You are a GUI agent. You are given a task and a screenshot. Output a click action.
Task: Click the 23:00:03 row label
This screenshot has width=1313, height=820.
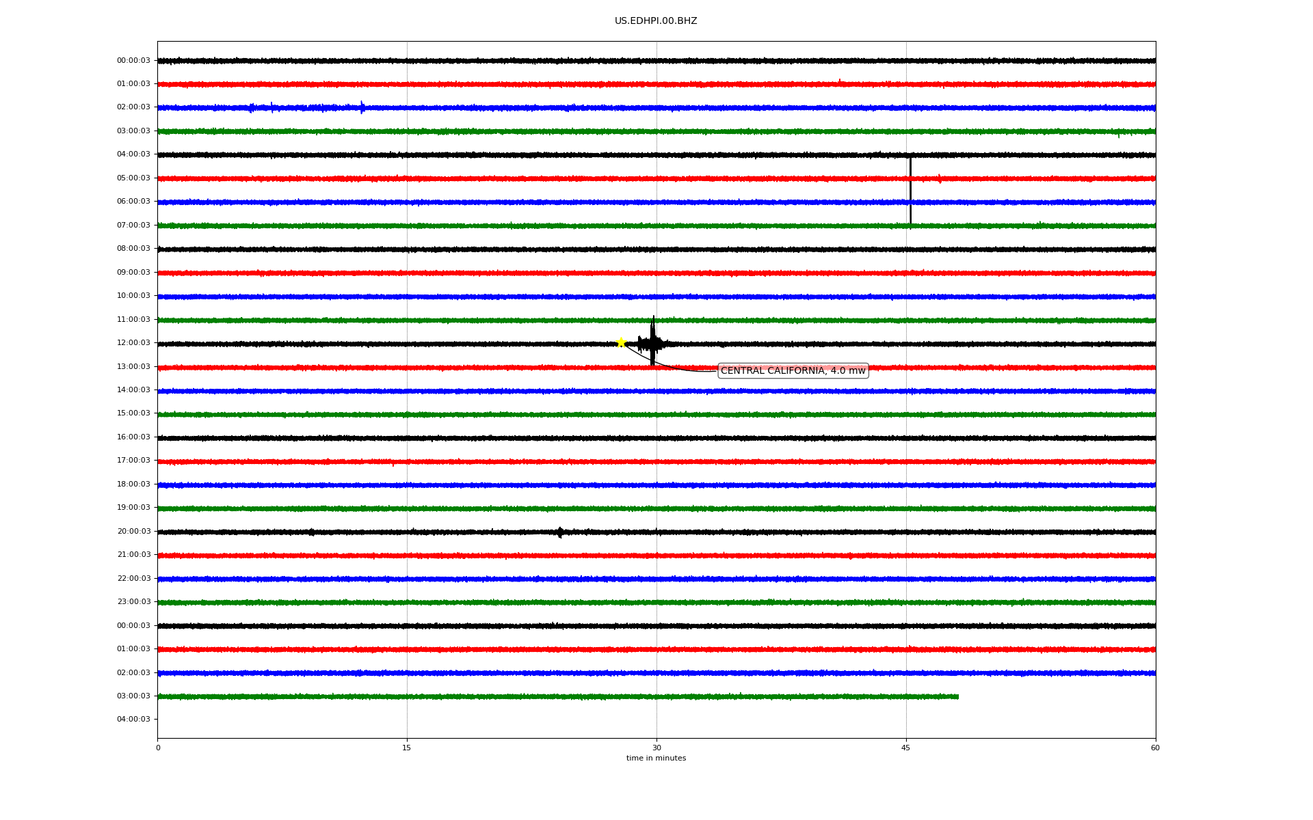pos(133,602)
